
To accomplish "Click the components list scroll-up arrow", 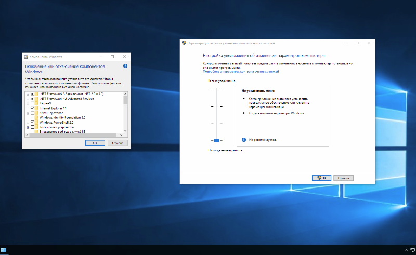I will 125,94.
